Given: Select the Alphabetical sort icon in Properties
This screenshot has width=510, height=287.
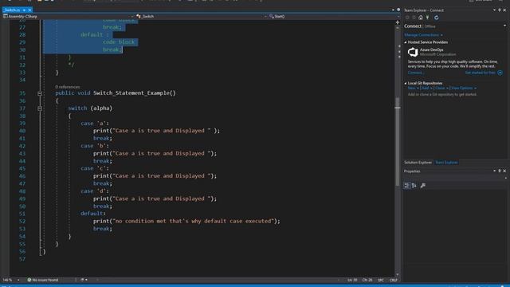Looking at the screenshot, I should pyautogui.click(x=414, y=186).
